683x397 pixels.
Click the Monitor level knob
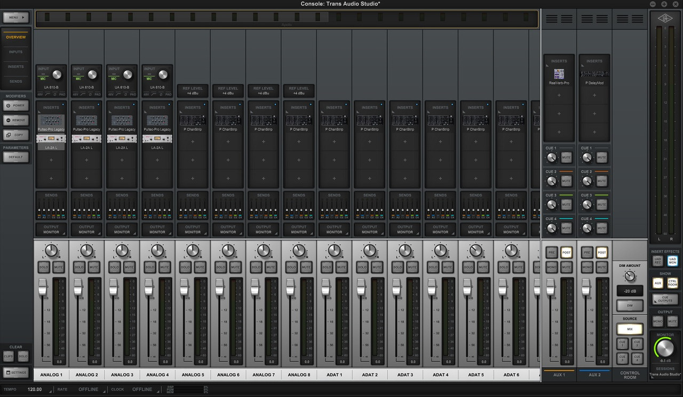[665, 348]
